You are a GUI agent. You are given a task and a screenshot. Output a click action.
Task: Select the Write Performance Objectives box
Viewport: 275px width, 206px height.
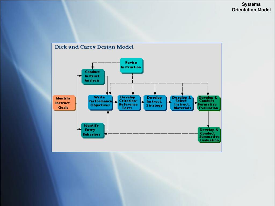point(100,103)
